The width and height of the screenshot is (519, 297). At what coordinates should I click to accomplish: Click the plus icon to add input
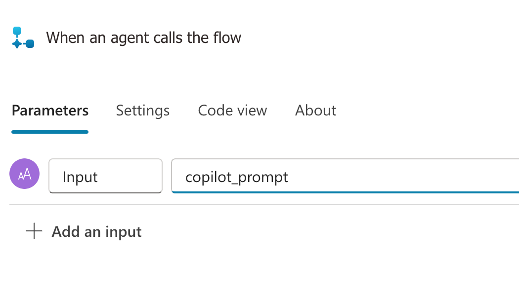34,231
